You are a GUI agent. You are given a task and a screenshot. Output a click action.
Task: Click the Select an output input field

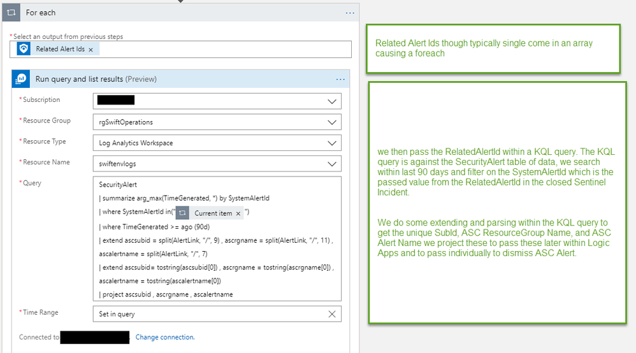pos(180,49)
